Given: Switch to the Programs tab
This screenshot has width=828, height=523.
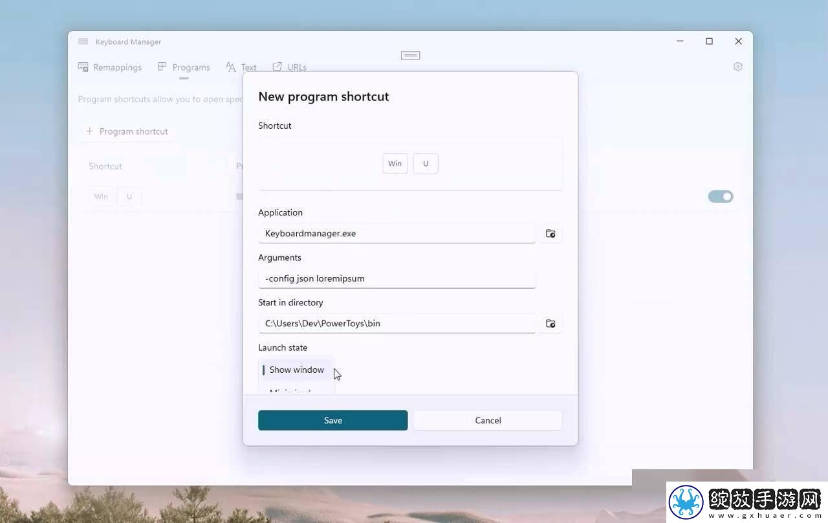Looking at the screenshot, I should [184, 67].
